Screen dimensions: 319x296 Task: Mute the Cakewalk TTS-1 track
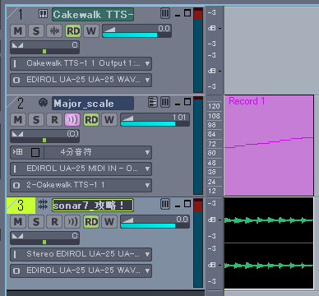pyautogui.click(x=18, y=30)
